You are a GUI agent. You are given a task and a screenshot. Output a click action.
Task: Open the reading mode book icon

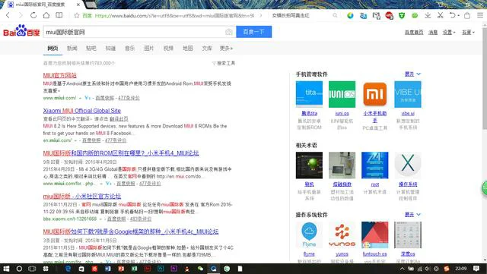click(x=59, y=15)
